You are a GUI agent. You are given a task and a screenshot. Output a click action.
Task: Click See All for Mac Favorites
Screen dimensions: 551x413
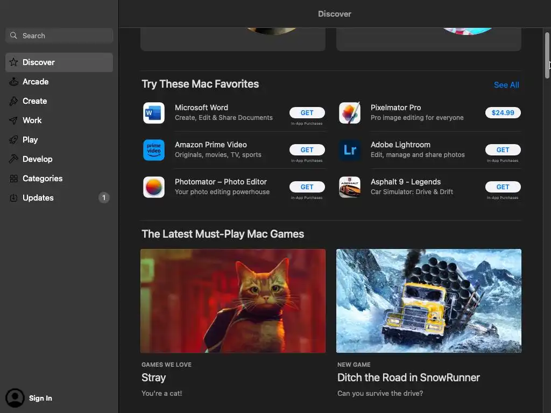(506, 85)
